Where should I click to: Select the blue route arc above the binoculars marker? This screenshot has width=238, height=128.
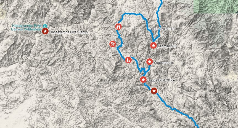(x=132, y=14)
